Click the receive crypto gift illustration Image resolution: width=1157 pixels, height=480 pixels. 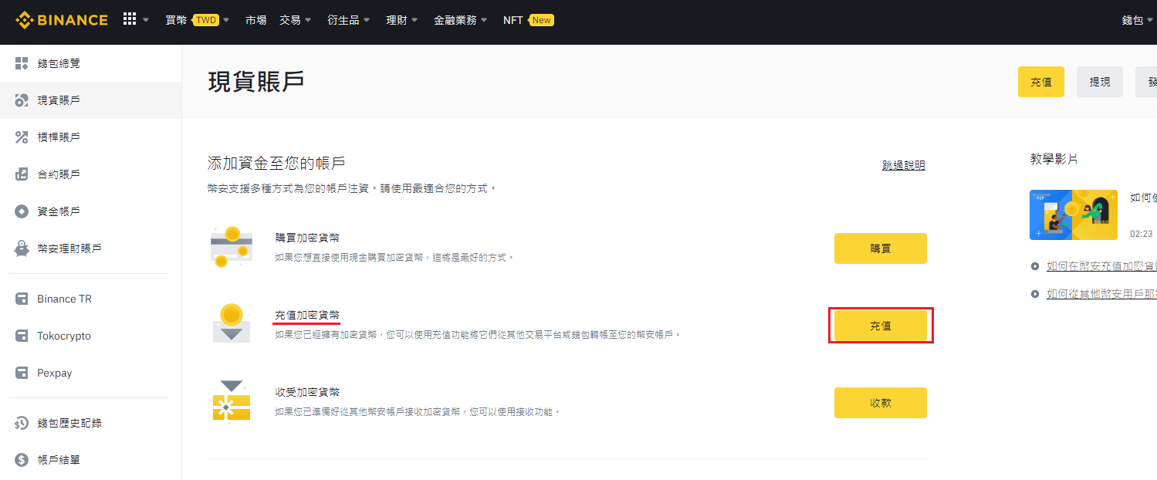(232, 401)
